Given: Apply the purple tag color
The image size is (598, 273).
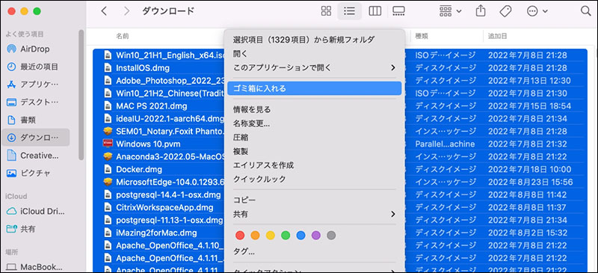Looking at the screenshot, I should 316,235.
